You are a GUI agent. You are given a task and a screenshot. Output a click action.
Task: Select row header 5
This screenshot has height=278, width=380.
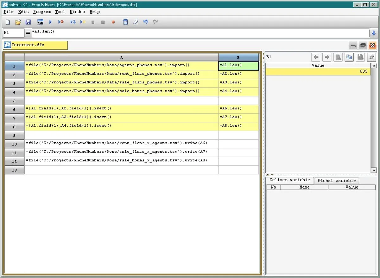(x=15, y=101)
